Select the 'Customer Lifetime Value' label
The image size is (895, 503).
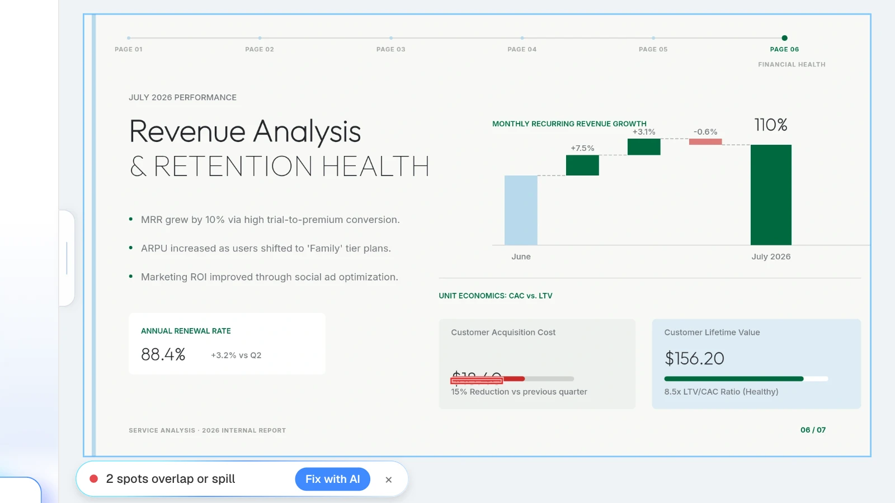click(x=712, y=333)
